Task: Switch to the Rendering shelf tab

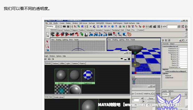Action: pos(115,30)
